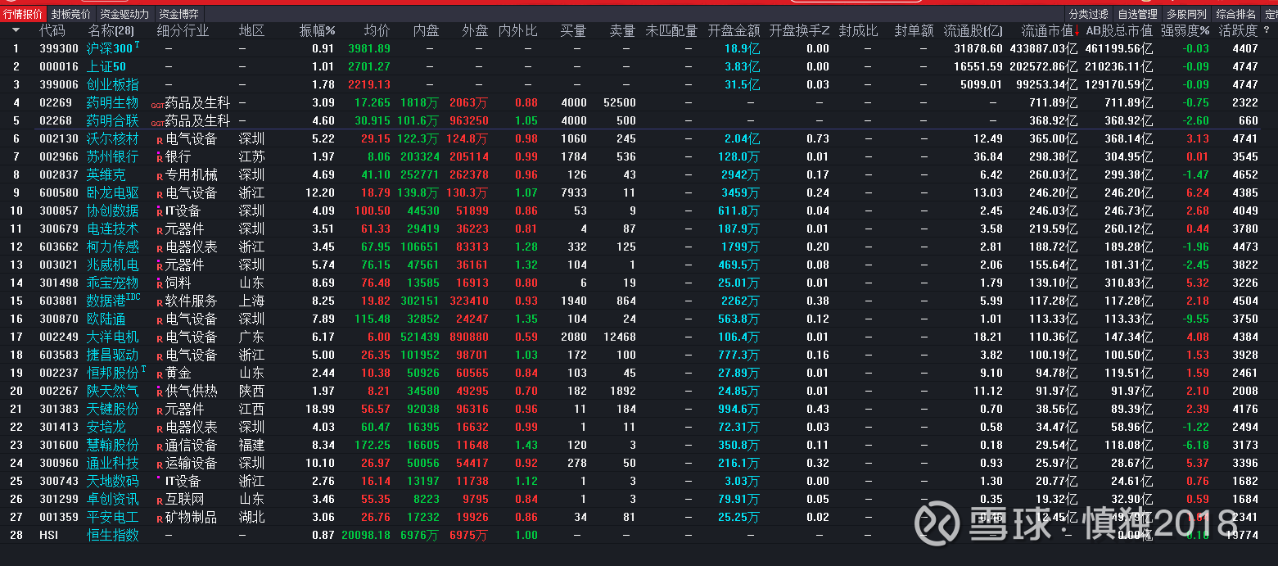This screenshot has height=566, width=1278.
Task: Sort by the 名称(28) column header
Action: [x=111, y=30]
